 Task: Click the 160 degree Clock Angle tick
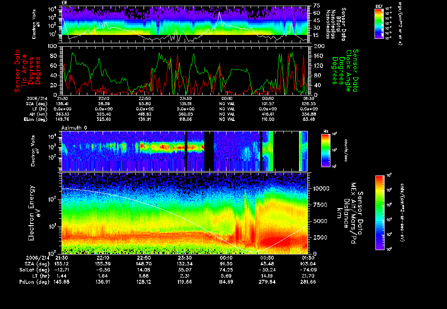coord(319,56)
